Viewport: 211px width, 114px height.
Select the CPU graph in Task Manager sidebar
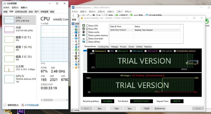[9, 20]
